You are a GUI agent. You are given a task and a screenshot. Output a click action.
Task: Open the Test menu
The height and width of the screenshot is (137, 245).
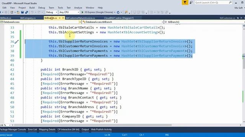[69, 8]
